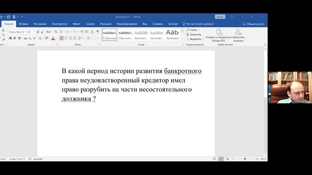Switch to the Вставка tab
312x175 pixels.
23,24
